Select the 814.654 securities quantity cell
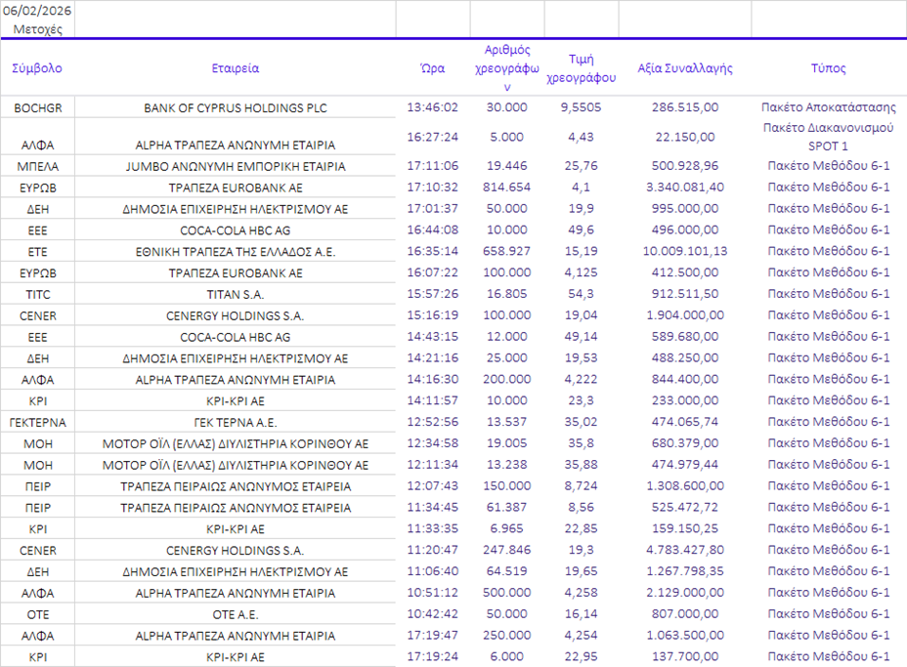 pos(506,187)
